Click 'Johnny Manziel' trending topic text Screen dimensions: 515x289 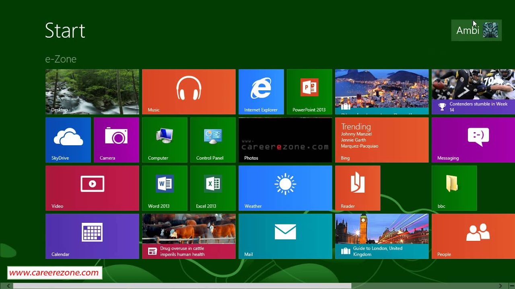(x=356, y=134)
